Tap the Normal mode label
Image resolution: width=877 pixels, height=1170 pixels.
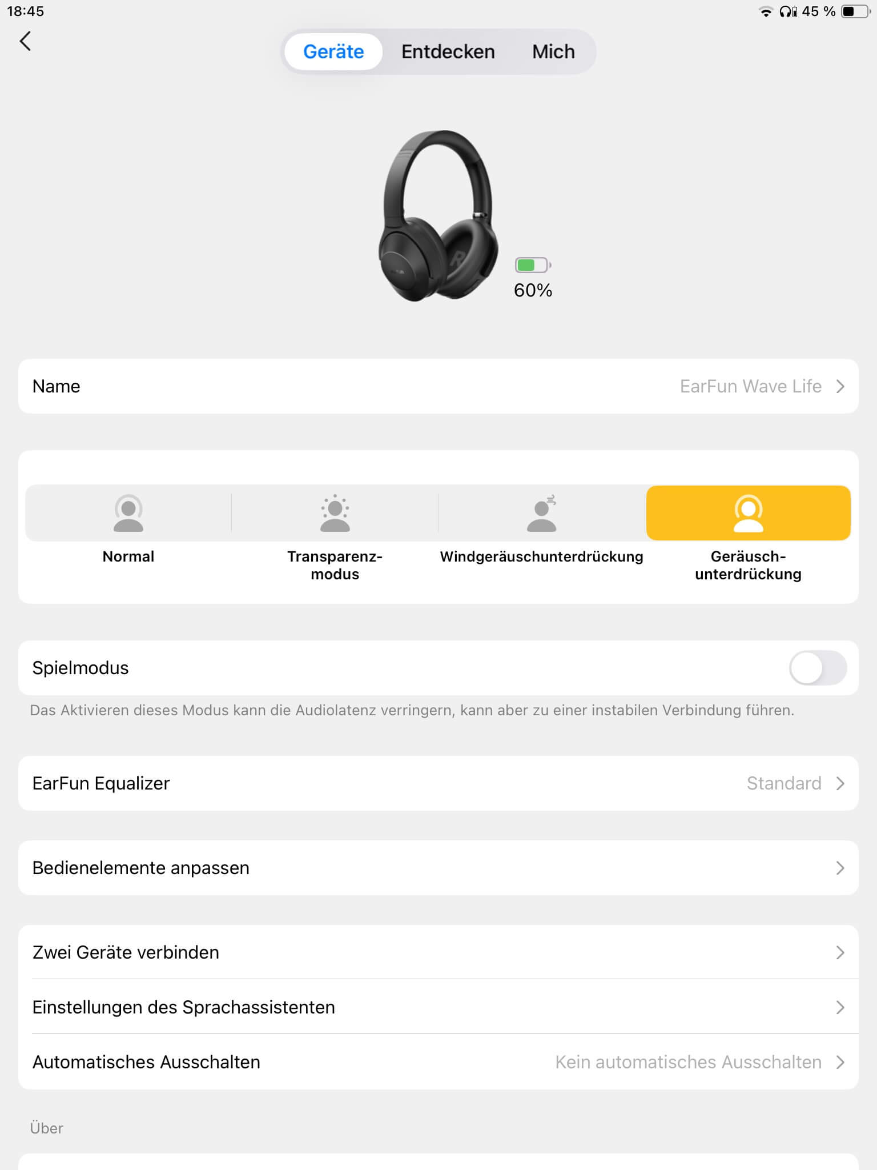pyautogui.click(x=128, y=556)
